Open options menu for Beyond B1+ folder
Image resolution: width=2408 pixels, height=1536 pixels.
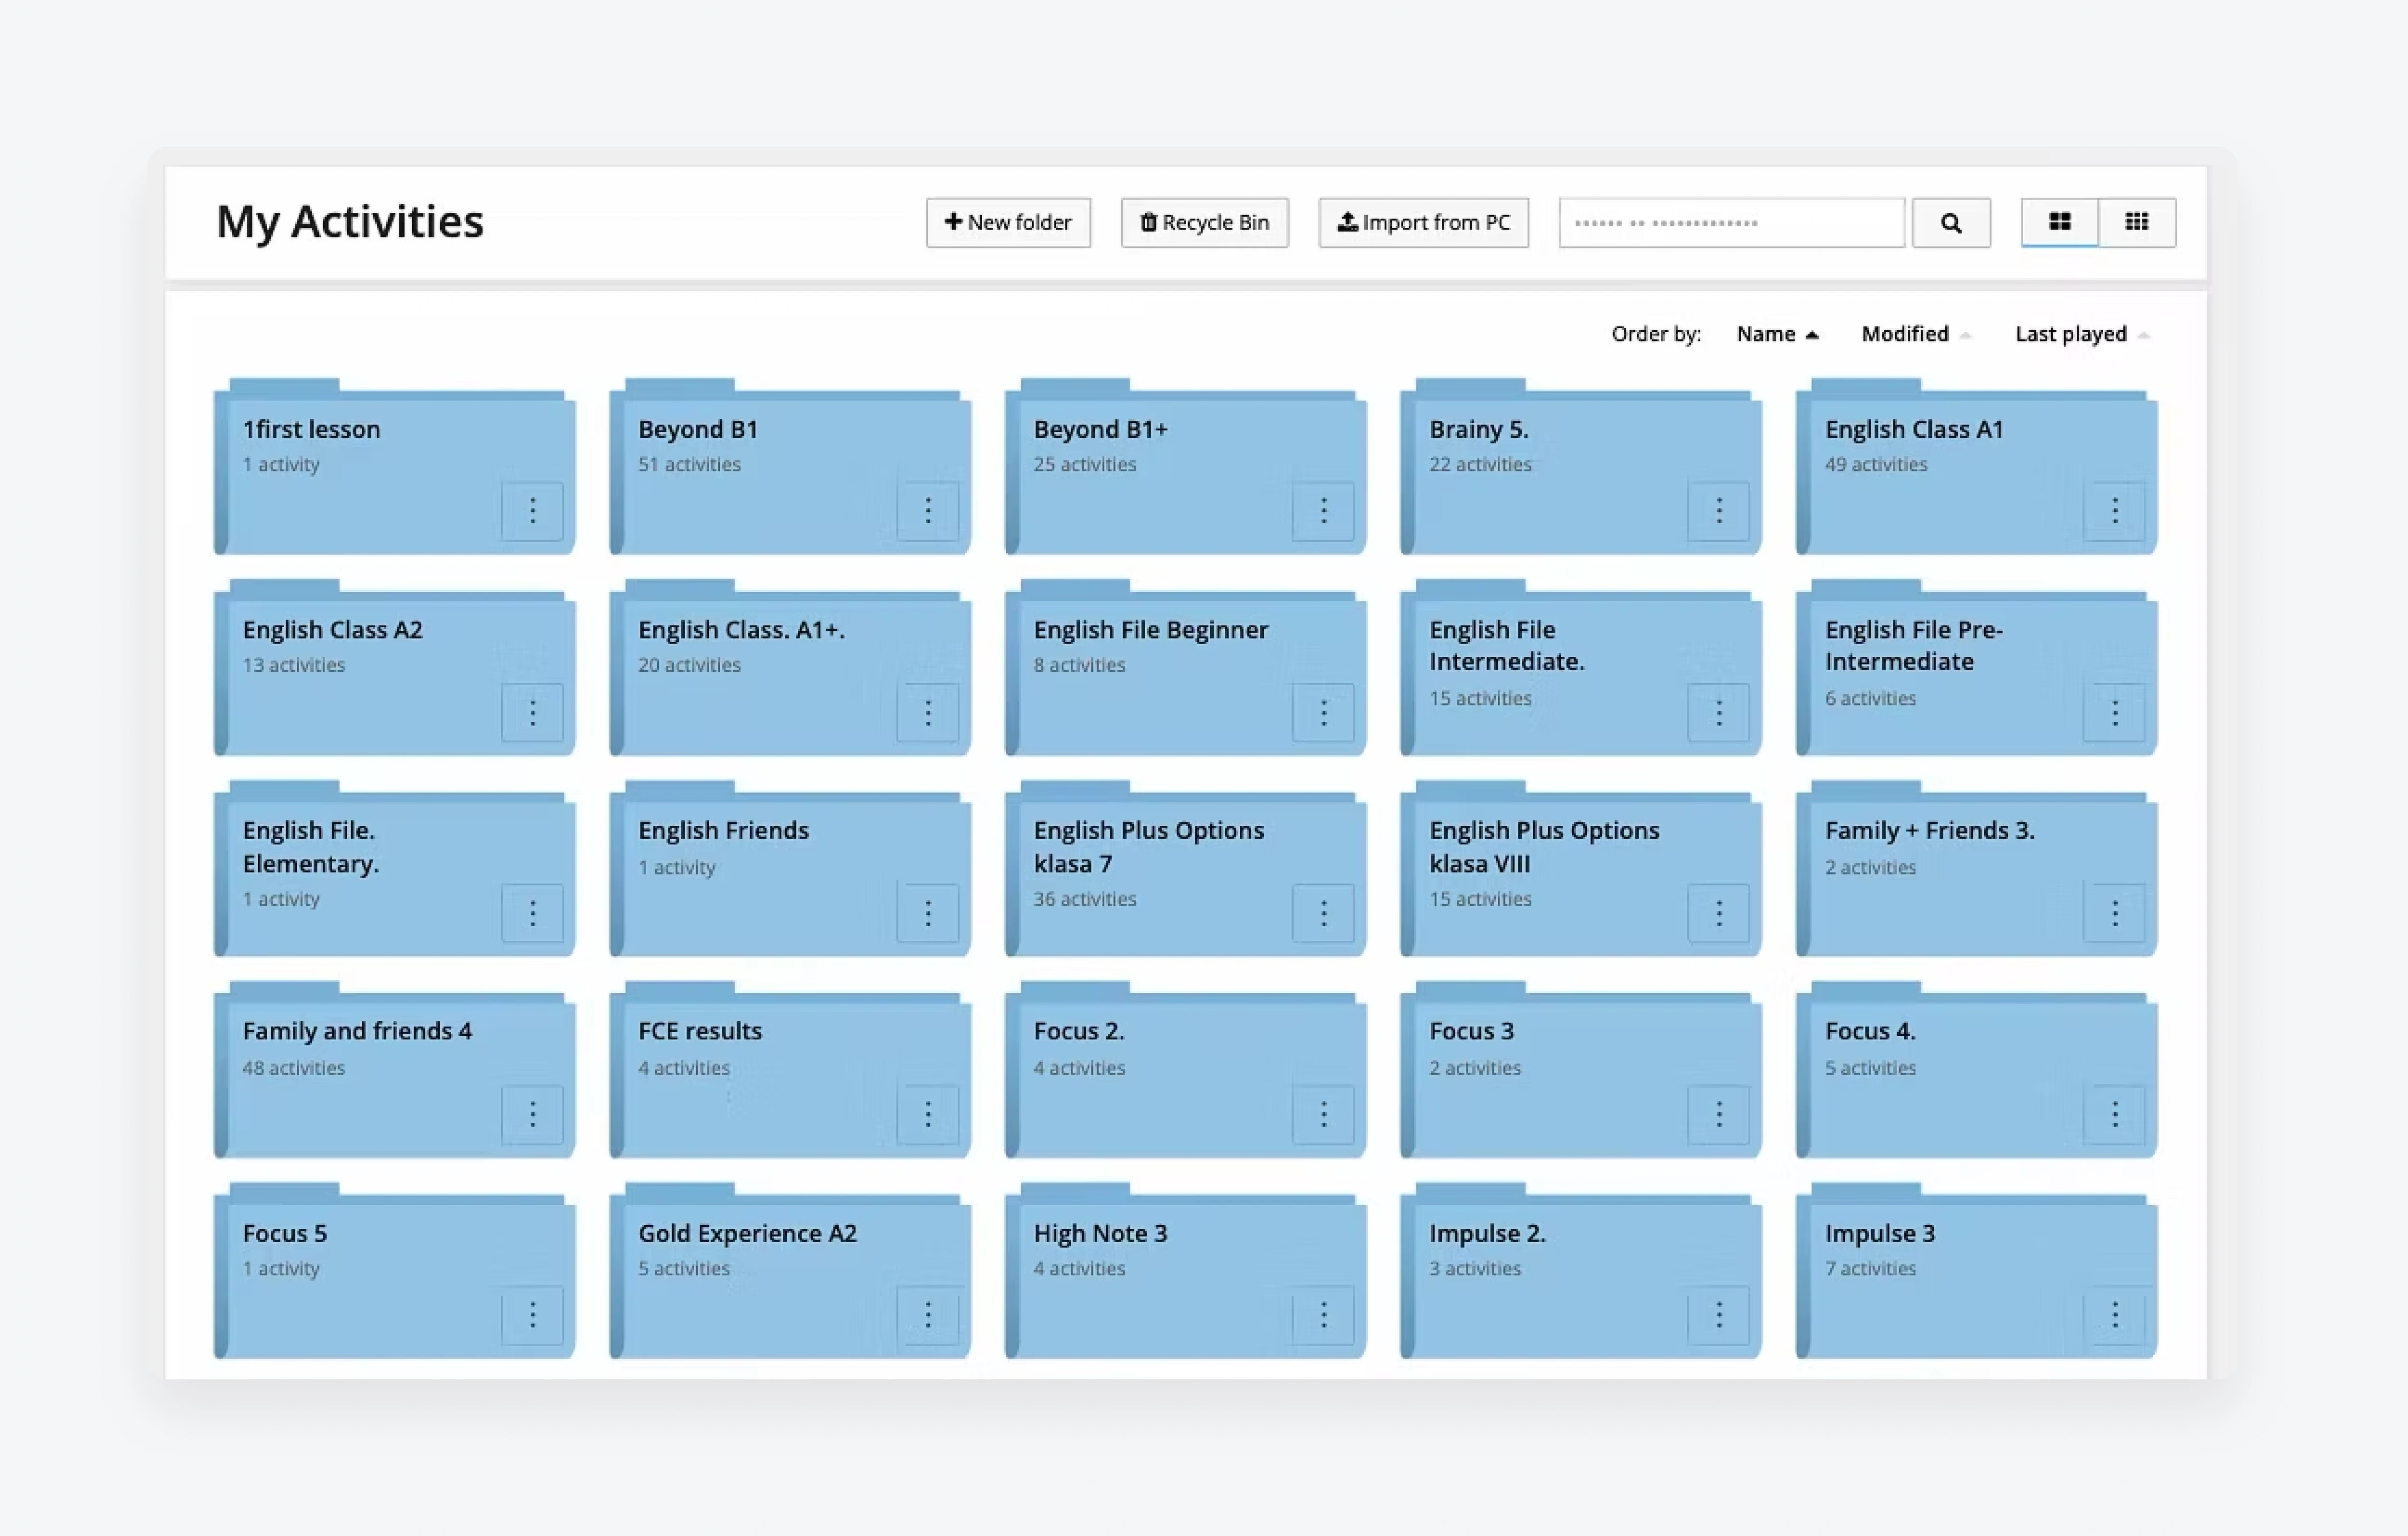tap(1323, 511)
